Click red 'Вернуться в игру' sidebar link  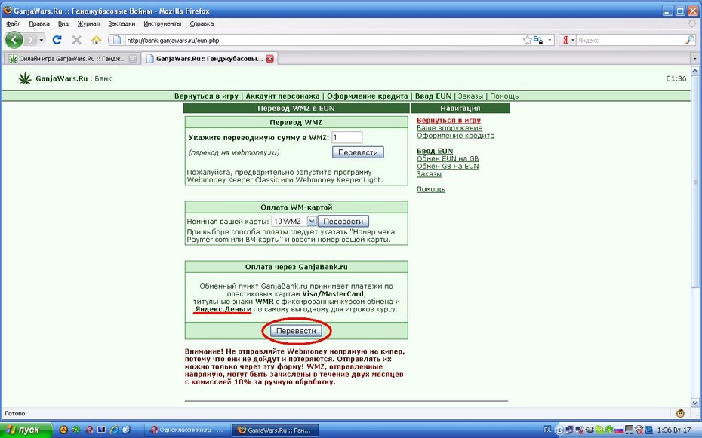pyautogui.click(x=448, y=120)
